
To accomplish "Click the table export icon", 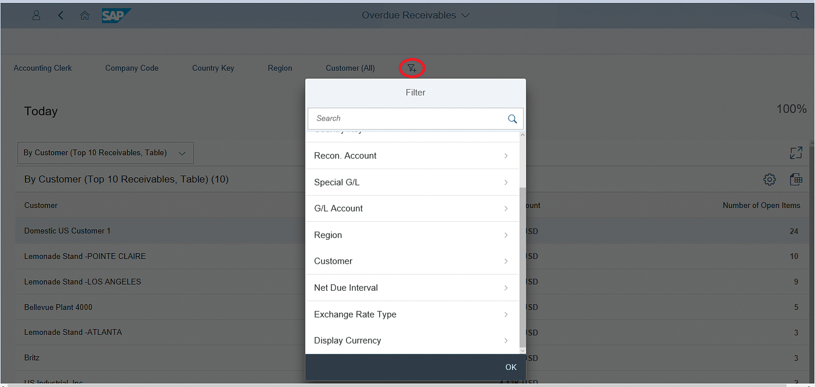I will click(796, 180).
